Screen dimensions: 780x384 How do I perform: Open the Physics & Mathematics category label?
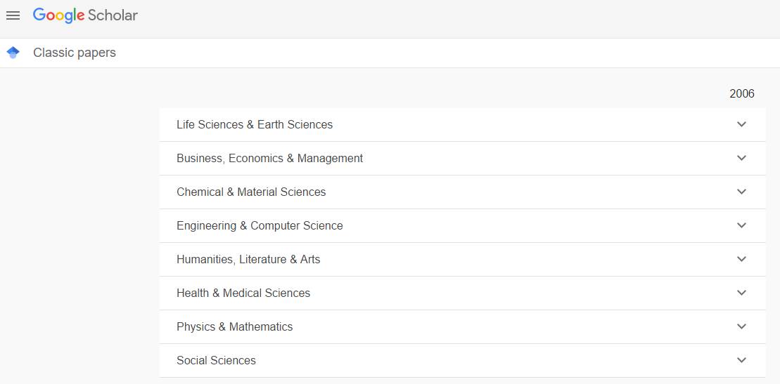234,326
